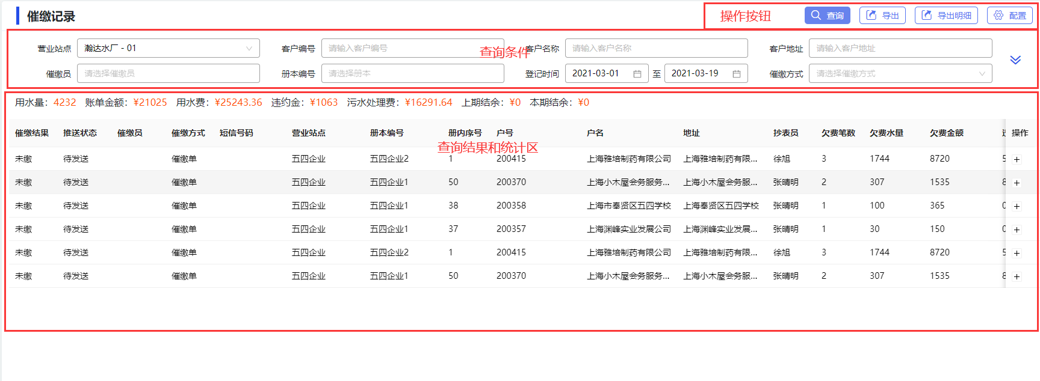Click the gear icon in the 配置 button
The image size is (1040, 381).
[998, 15]
